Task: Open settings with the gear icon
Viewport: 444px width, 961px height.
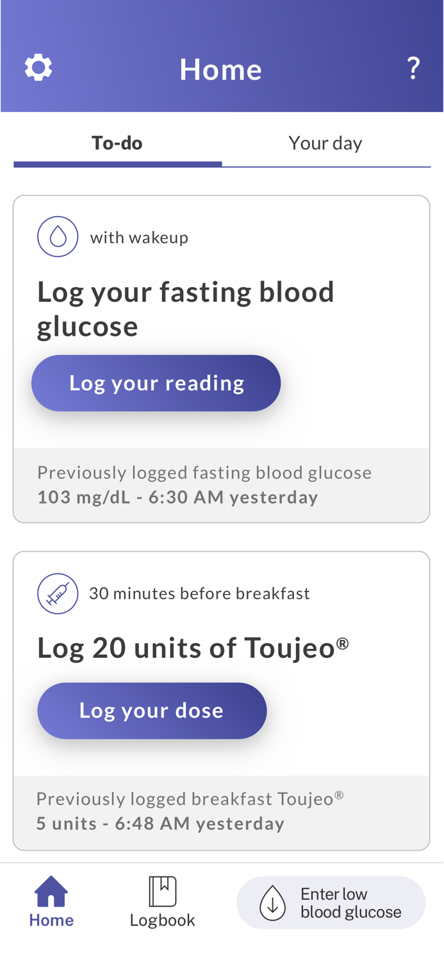Action: tap(38, 67)
